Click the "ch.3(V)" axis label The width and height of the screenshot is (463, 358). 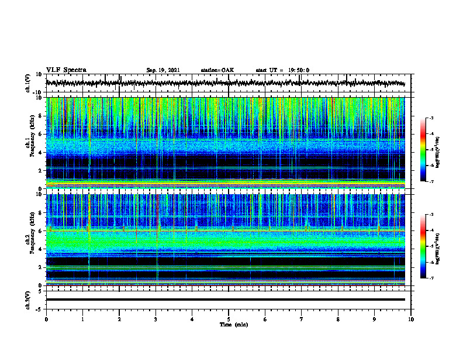(28, 301)
